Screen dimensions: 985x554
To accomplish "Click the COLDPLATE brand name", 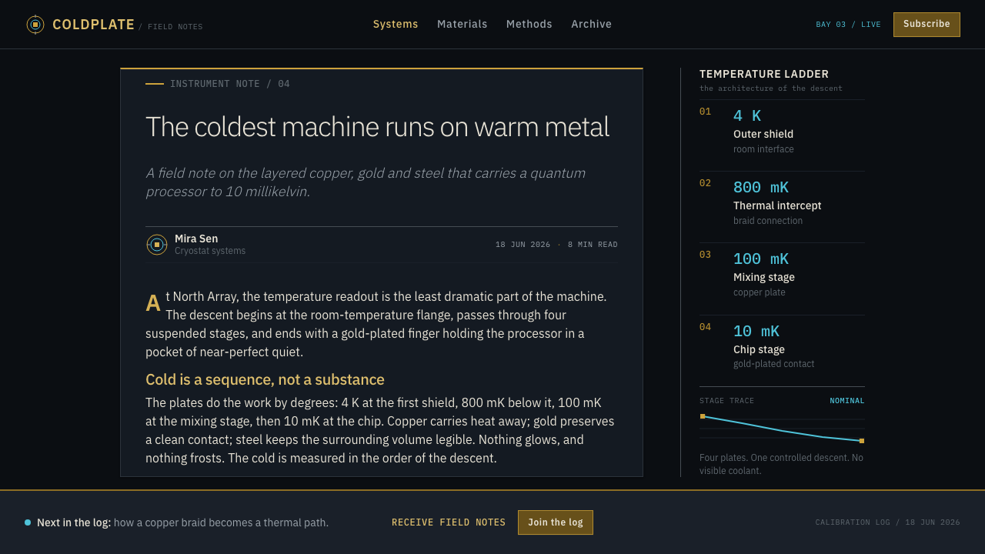I will (94, 25).
